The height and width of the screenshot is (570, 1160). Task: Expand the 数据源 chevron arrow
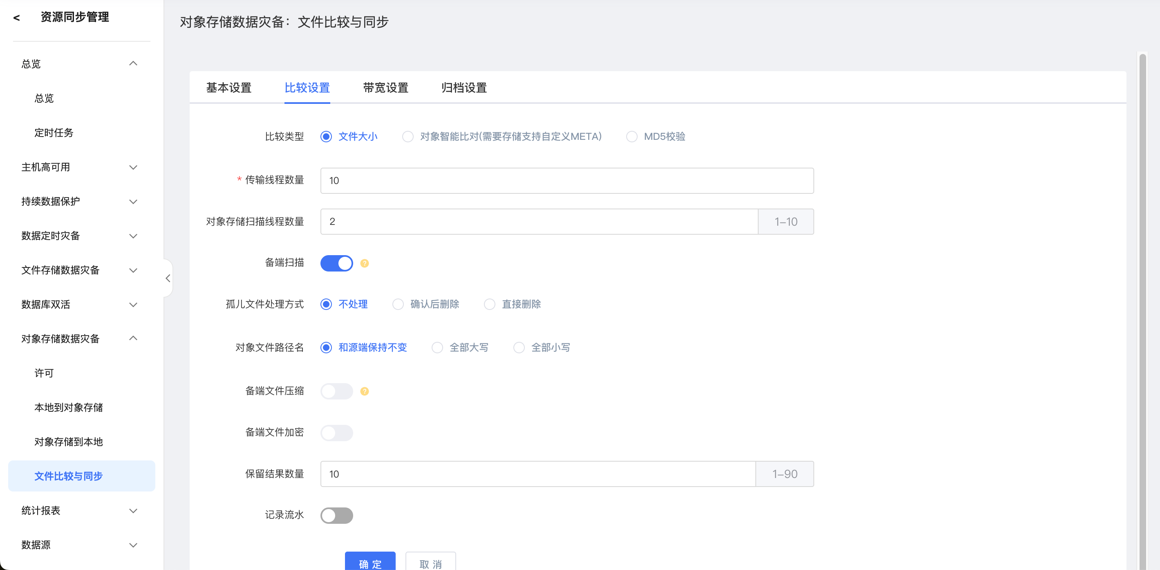(133, 545)
